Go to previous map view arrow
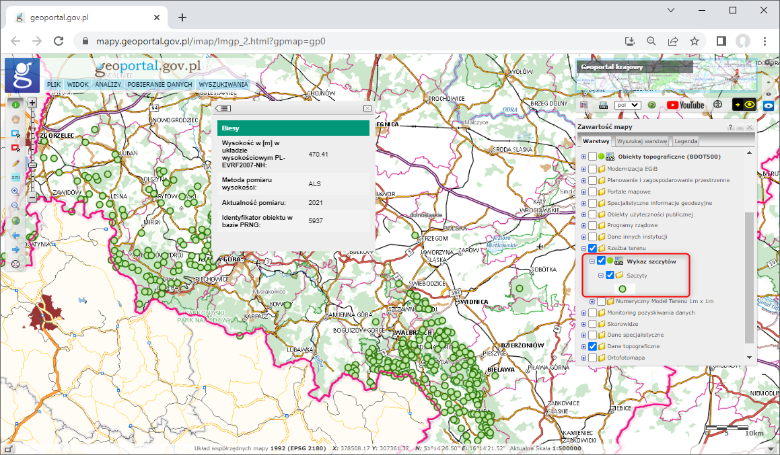 pyautogui.click(x=16, y=235)
